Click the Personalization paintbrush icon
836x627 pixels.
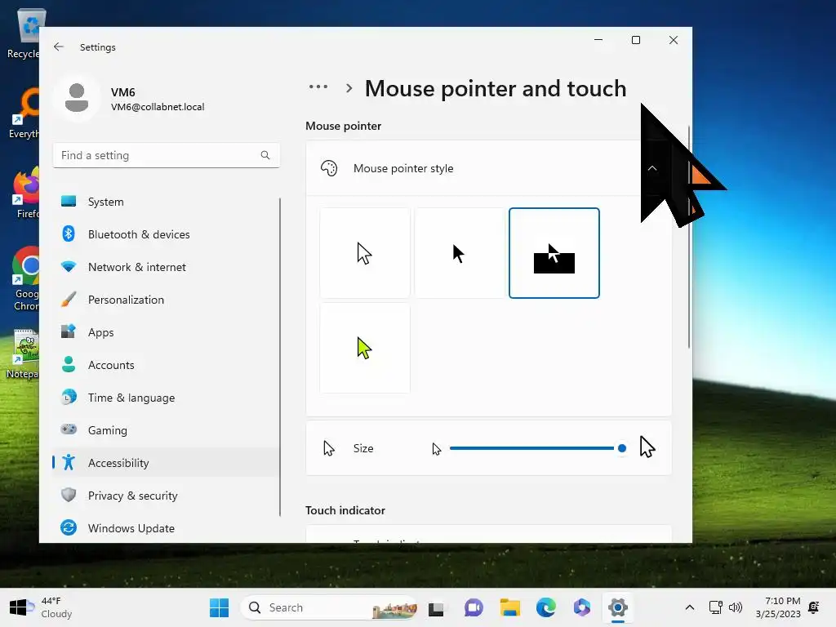[x=69, y=299]
